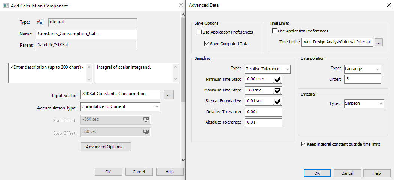Open the Interpolation Type Lagrange dropdown
This screenshot has width=394, height=180.
tap(362, 69)
